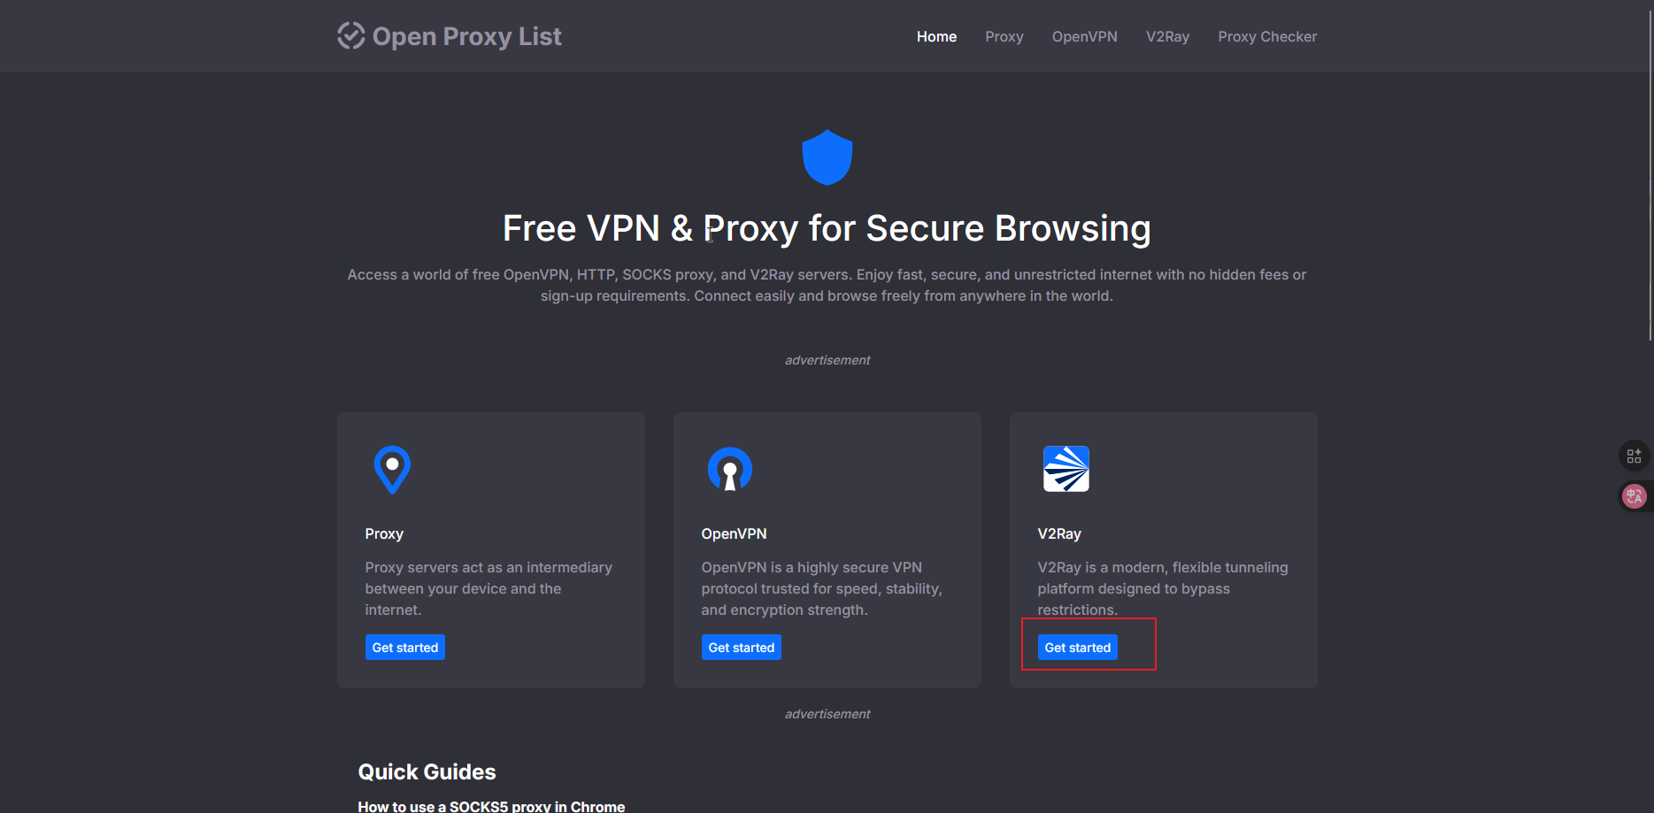Screen dimensions: 1654x813
Task: Click the V2Ray card title text
Action: click(x=1058, y=533)
